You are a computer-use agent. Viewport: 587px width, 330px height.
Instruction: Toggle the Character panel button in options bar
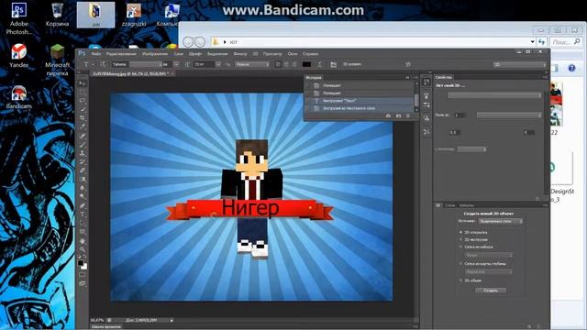pyautogui.click(x=333, y=64)
